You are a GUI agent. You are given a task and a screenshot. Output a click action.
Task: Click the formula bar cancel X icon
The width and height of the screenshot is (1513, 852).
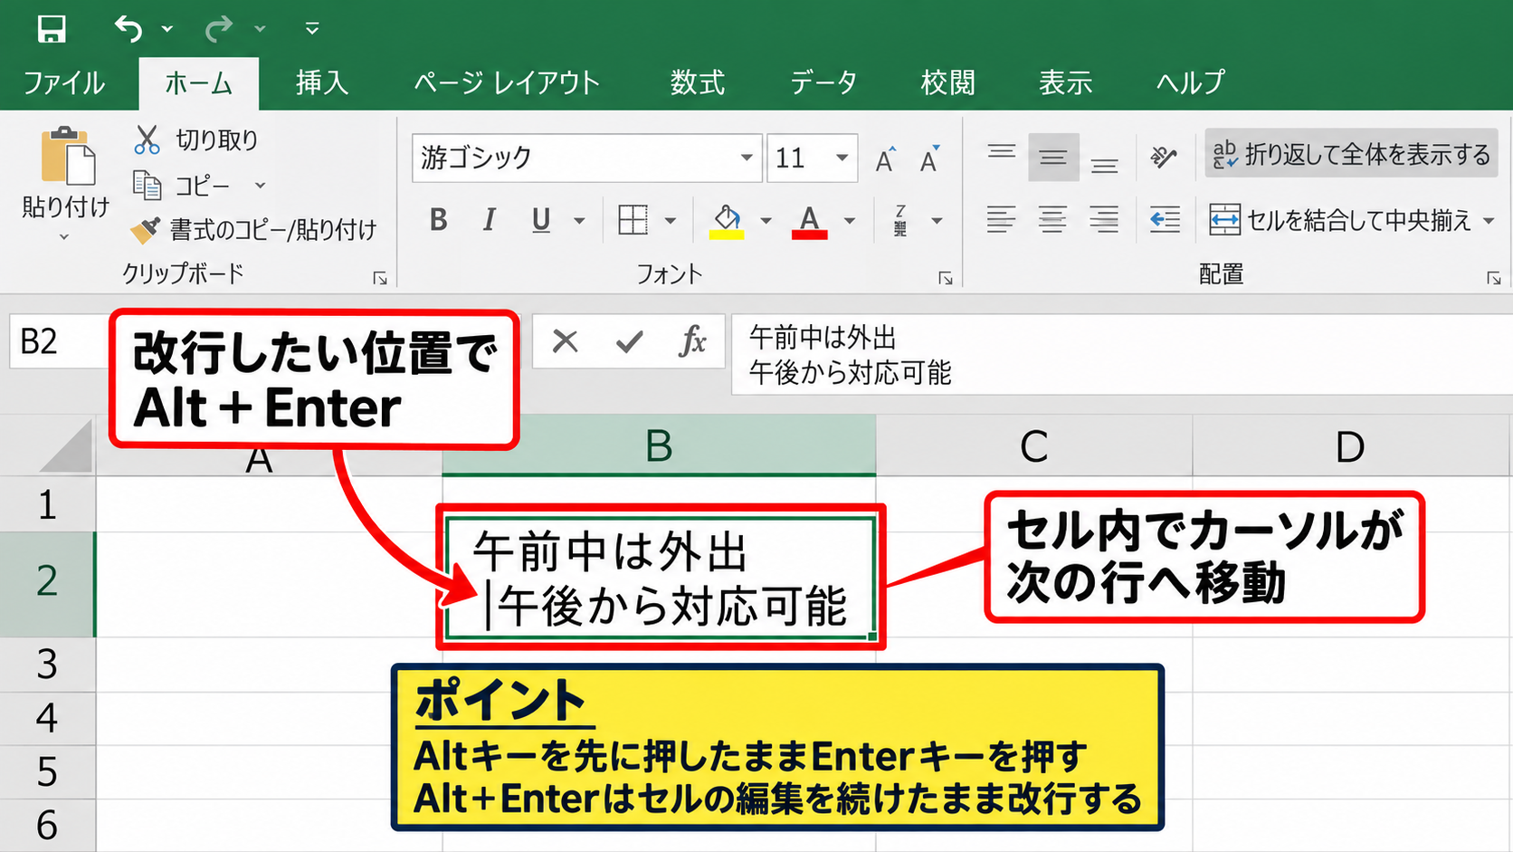(x=566, y=341)
